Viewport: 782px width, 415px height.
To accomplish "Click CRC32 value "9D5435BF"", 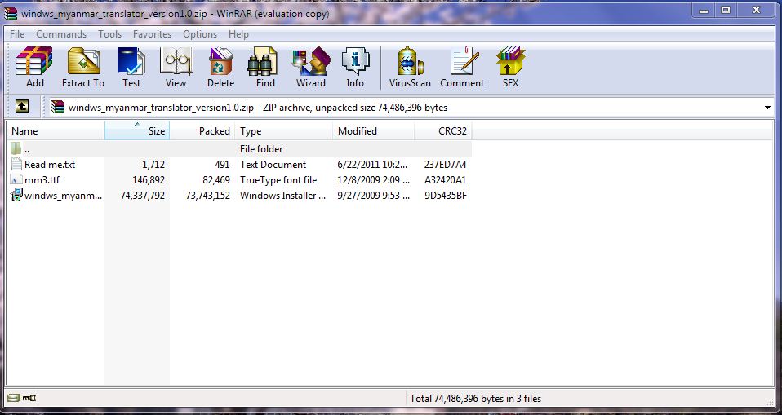I will pyautogui.click(x=446, y=196).
